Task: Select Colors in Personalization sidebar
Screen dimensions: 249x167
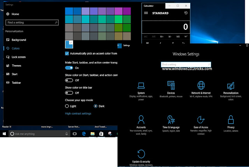Action: pyautogui.click(x=13, y=48)
